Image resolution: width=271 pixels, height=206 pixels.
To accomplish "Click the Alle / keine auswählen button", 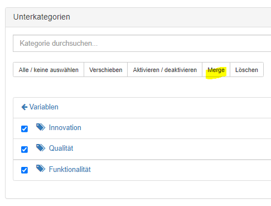I will coord(49,70).
